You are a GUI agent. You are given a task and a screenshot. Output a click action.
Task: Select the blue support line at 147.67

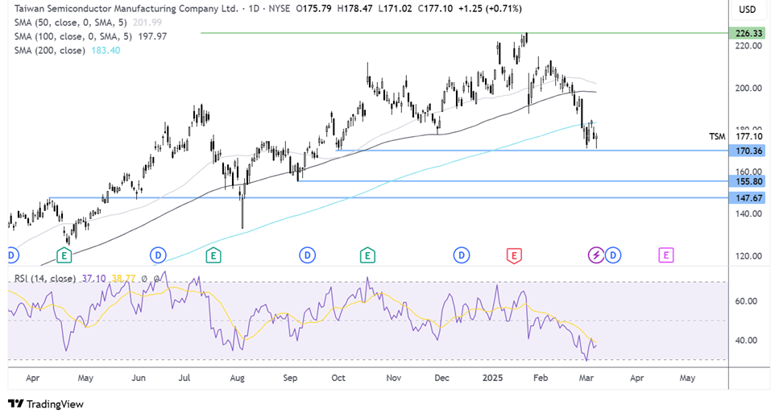[388, 197]
